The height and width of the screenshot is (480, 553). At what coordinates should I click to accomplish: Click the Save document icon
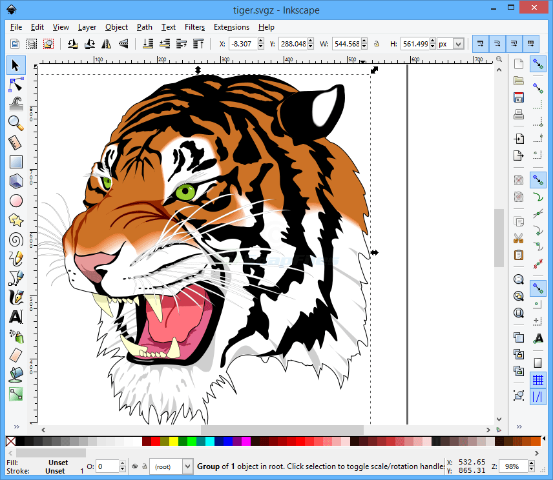click(518, 98)
